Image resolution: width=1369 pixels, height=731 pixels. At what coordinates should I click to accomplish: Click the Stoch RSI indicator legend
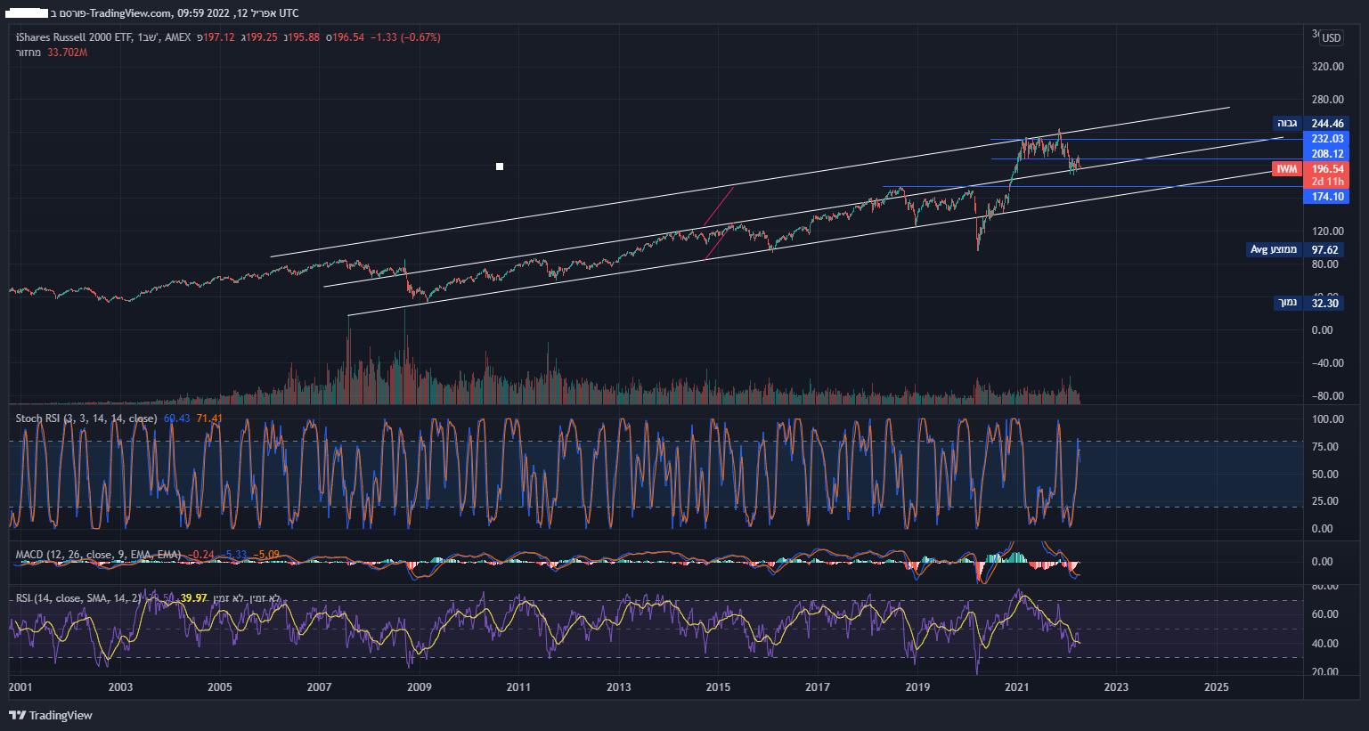pos(86,418)
